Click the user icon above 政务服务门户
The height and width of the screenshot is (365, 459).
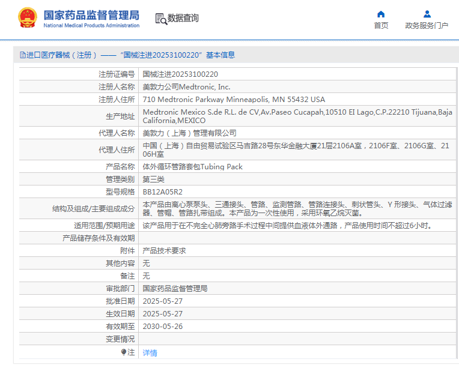click(427, 14)
